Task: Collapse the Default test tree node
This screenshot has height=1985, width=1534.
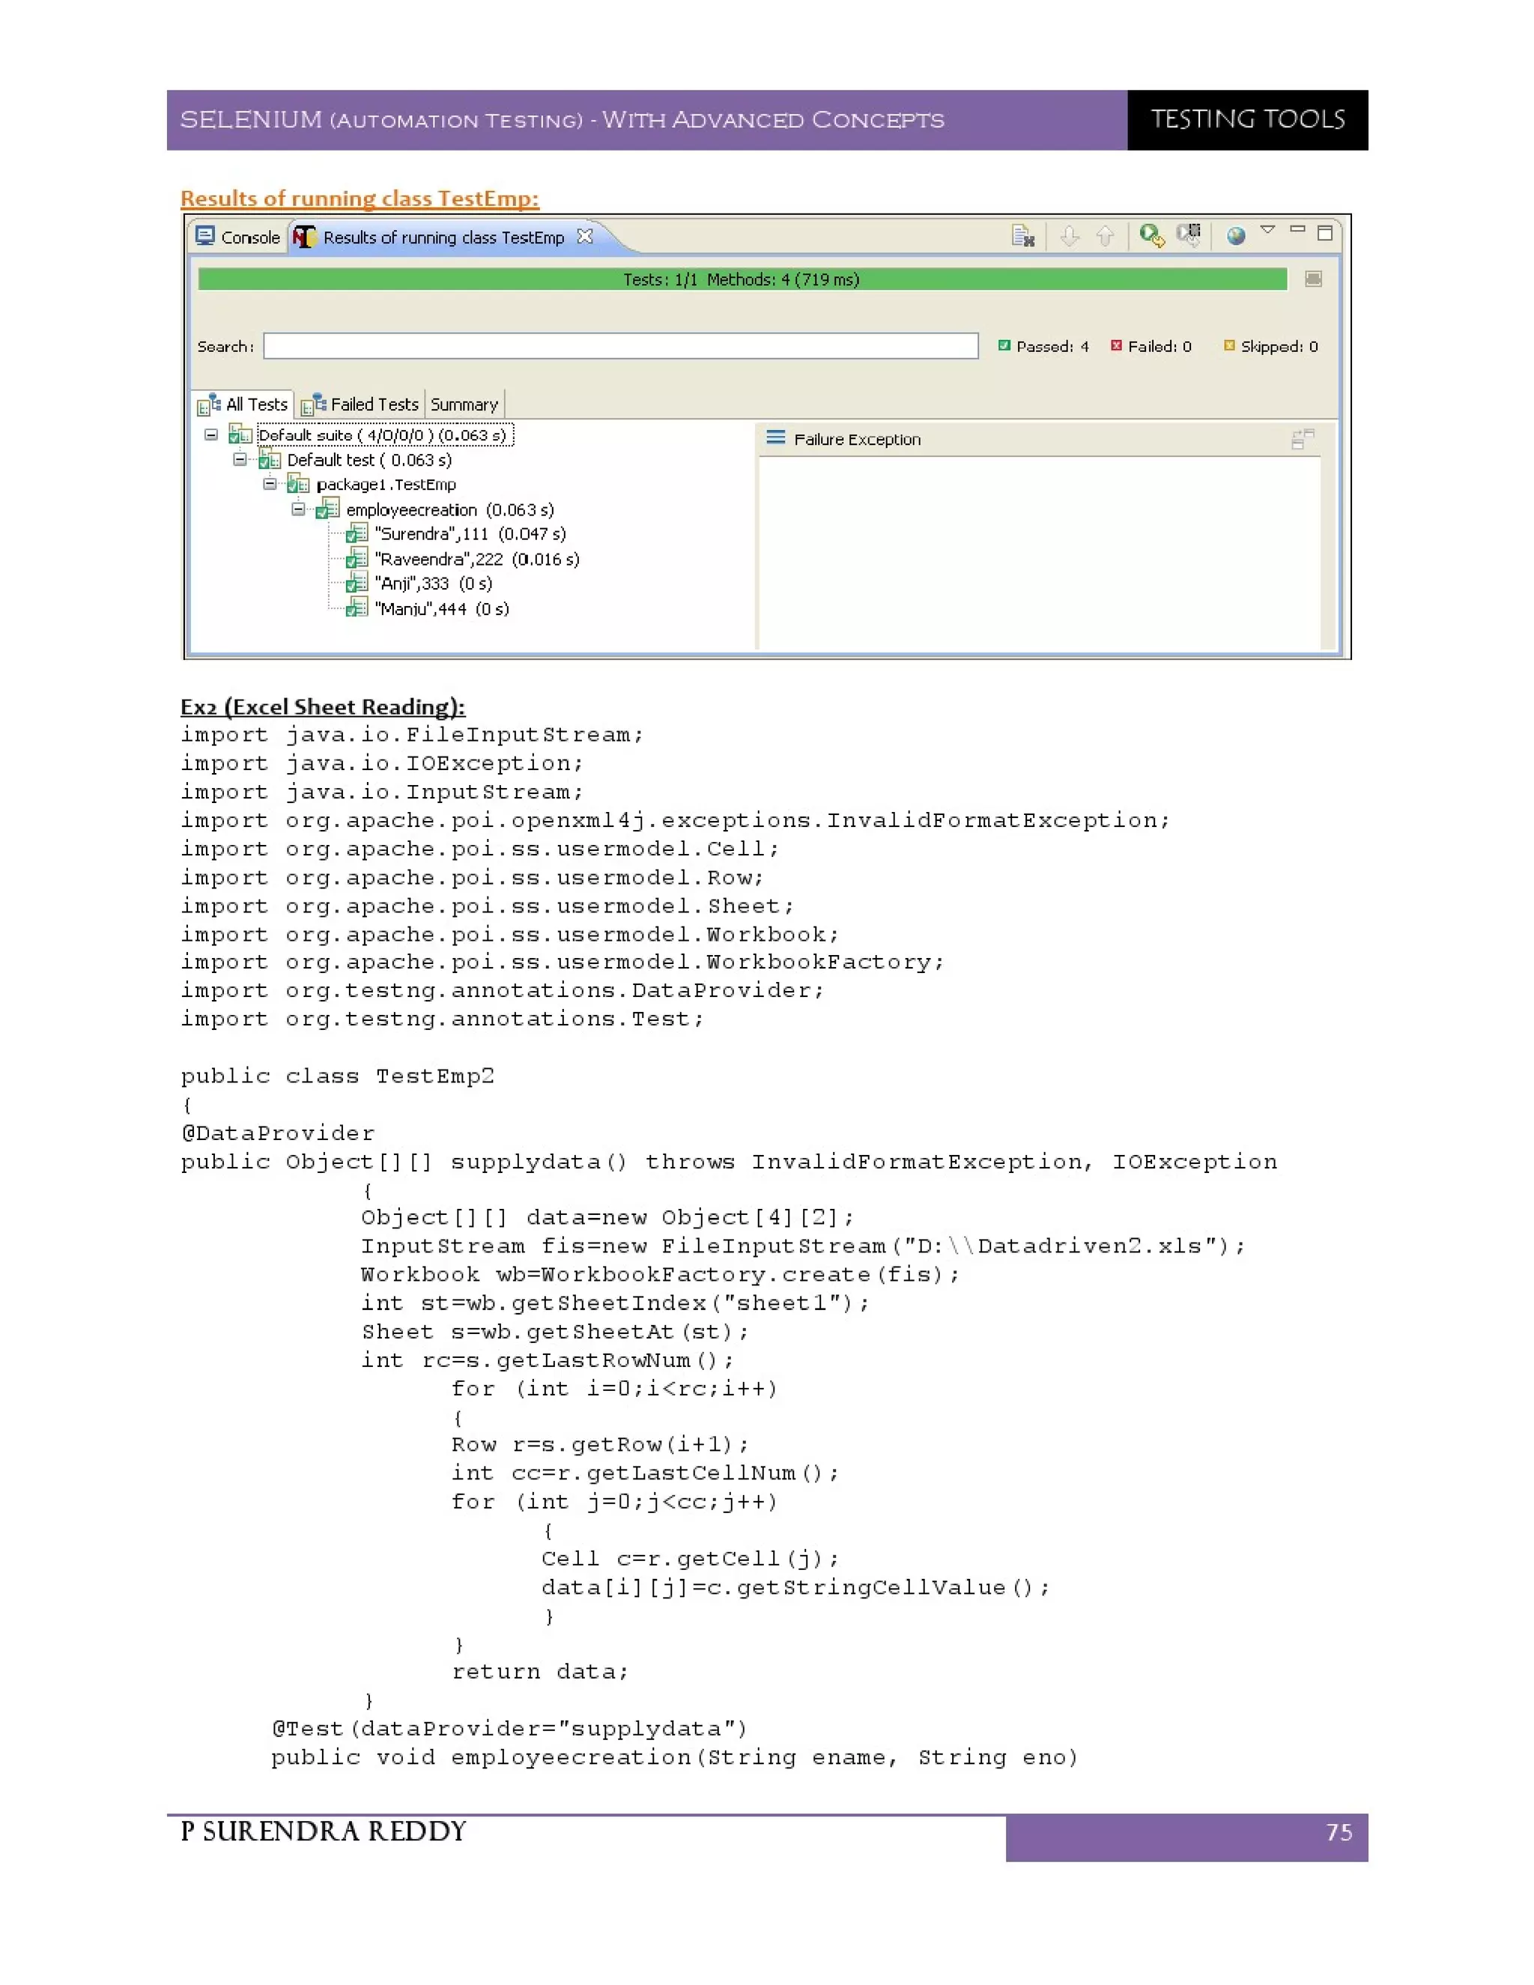Action: 240,459
